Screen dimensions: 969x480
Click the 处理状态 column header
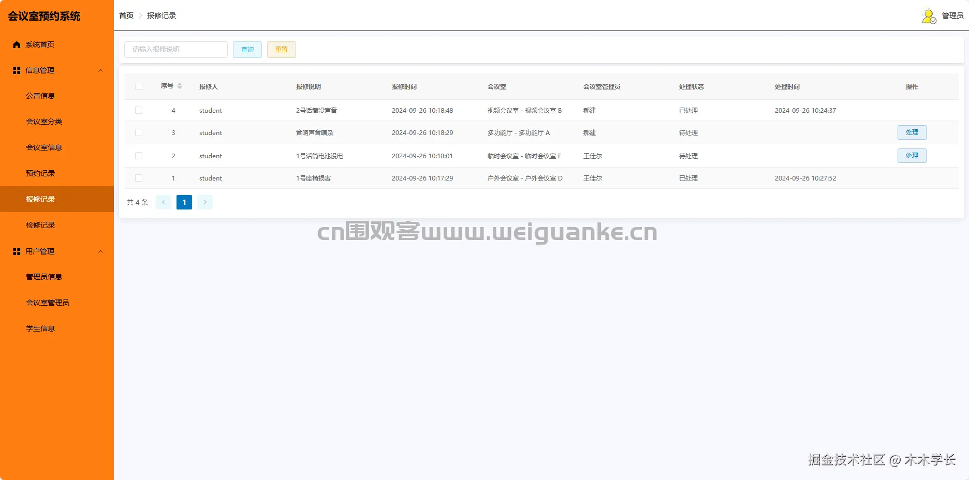[692, 87]
